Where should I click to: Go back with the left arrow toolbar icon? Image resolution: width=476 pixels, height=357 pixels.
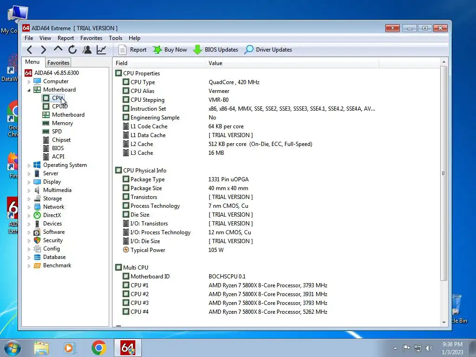29,50
